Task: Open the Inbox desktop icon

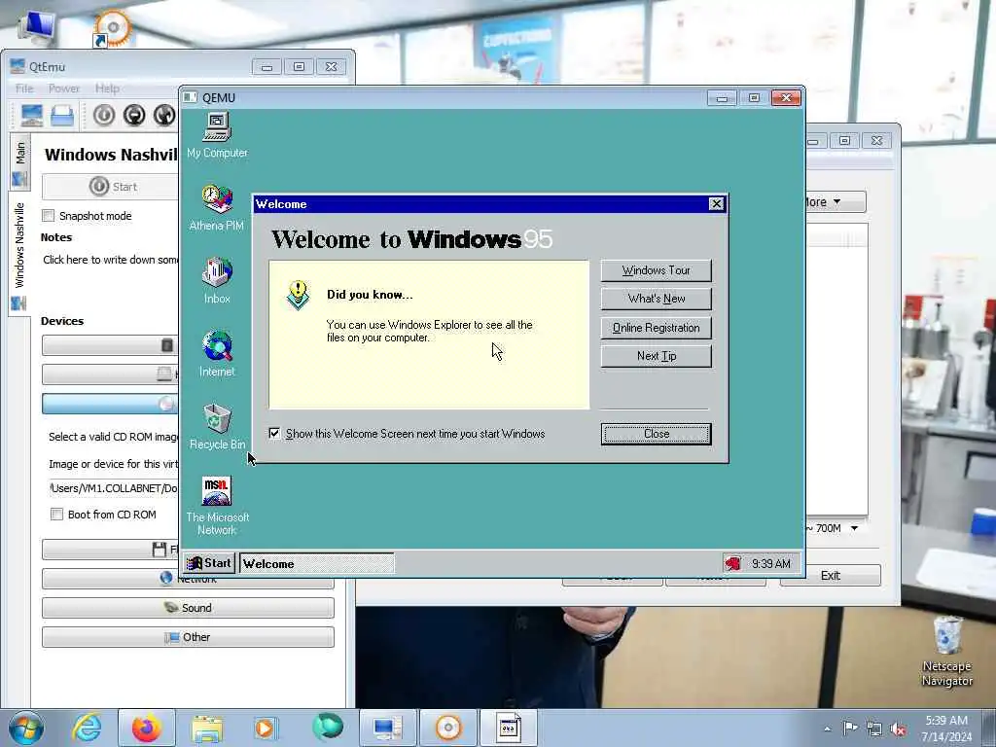Action: pos(217,280)
